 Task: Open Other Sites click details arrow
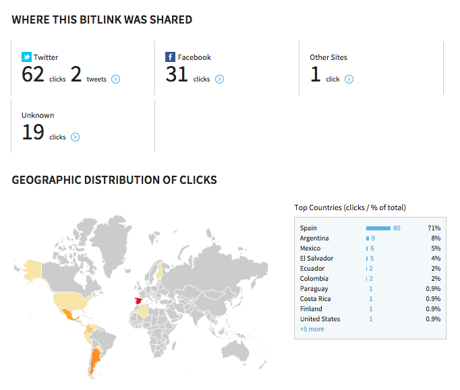(349, 79)
